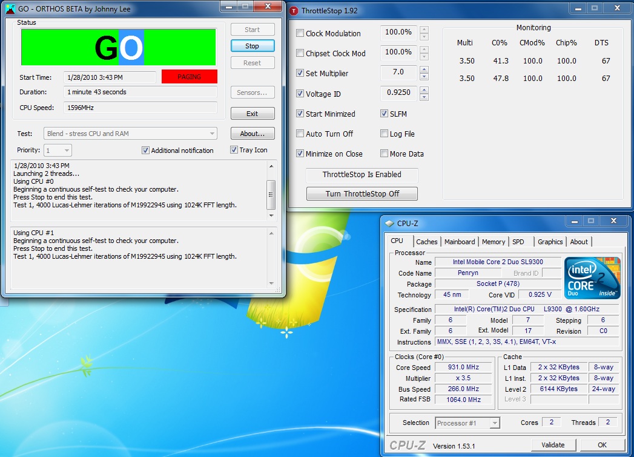Screen dimensions: 634x457
Task: Click scroll up arrow in CPU #0 log
Action: point(271,166)
